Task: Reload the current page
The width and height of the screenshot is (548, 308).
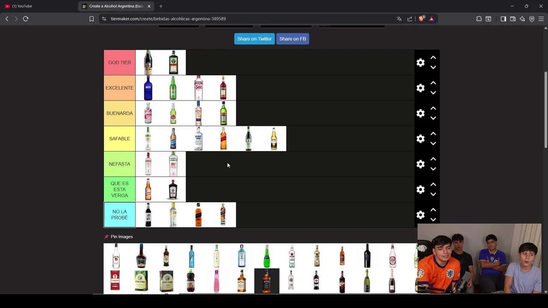Action: (x=26, y=19)
